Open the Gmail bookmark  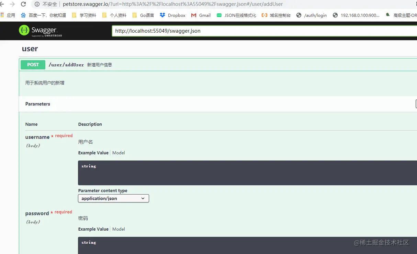(201, 15)
